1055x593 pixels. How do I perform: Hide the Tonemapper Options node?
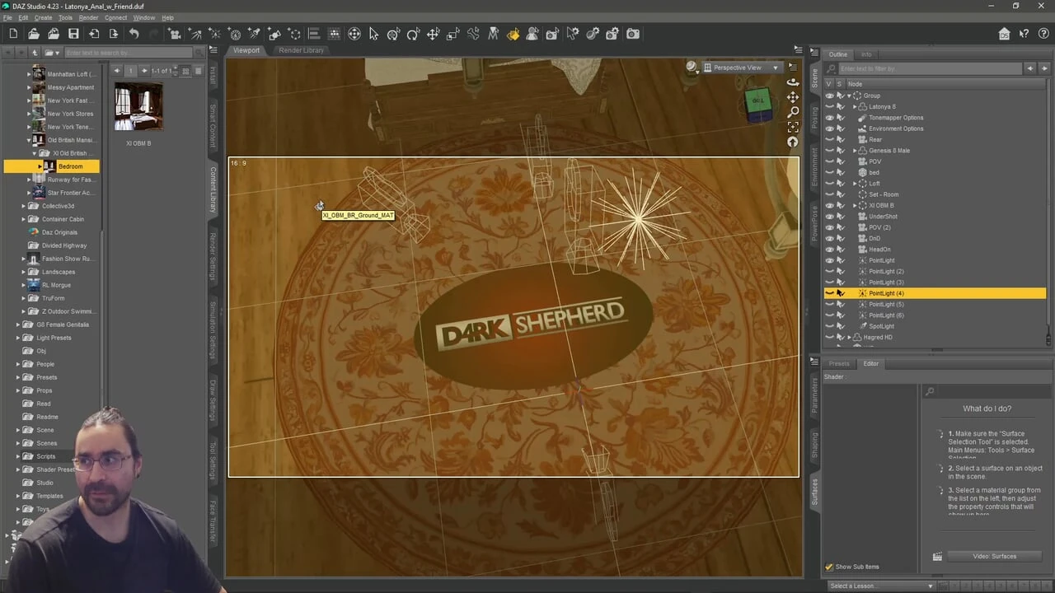tap(829, 118)
